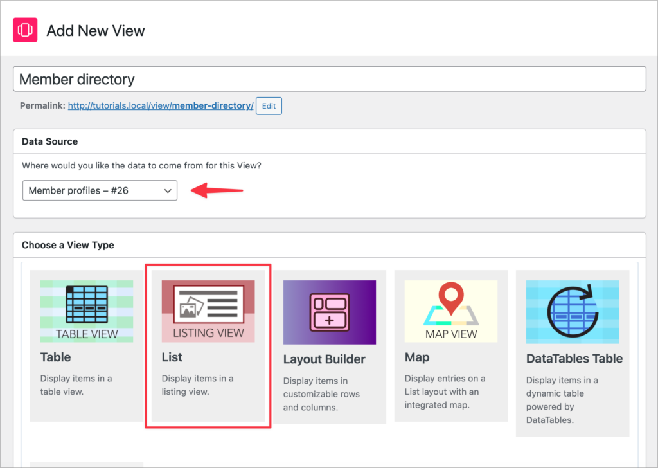
Task: Click the chevron on Member profiles selector
Action: 168,190
